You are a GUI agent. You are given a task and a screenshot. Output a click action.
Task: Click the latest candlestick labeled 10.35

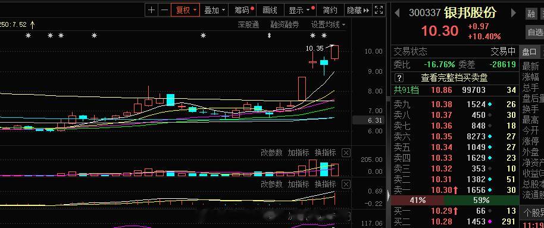click(x=335, y=52)
